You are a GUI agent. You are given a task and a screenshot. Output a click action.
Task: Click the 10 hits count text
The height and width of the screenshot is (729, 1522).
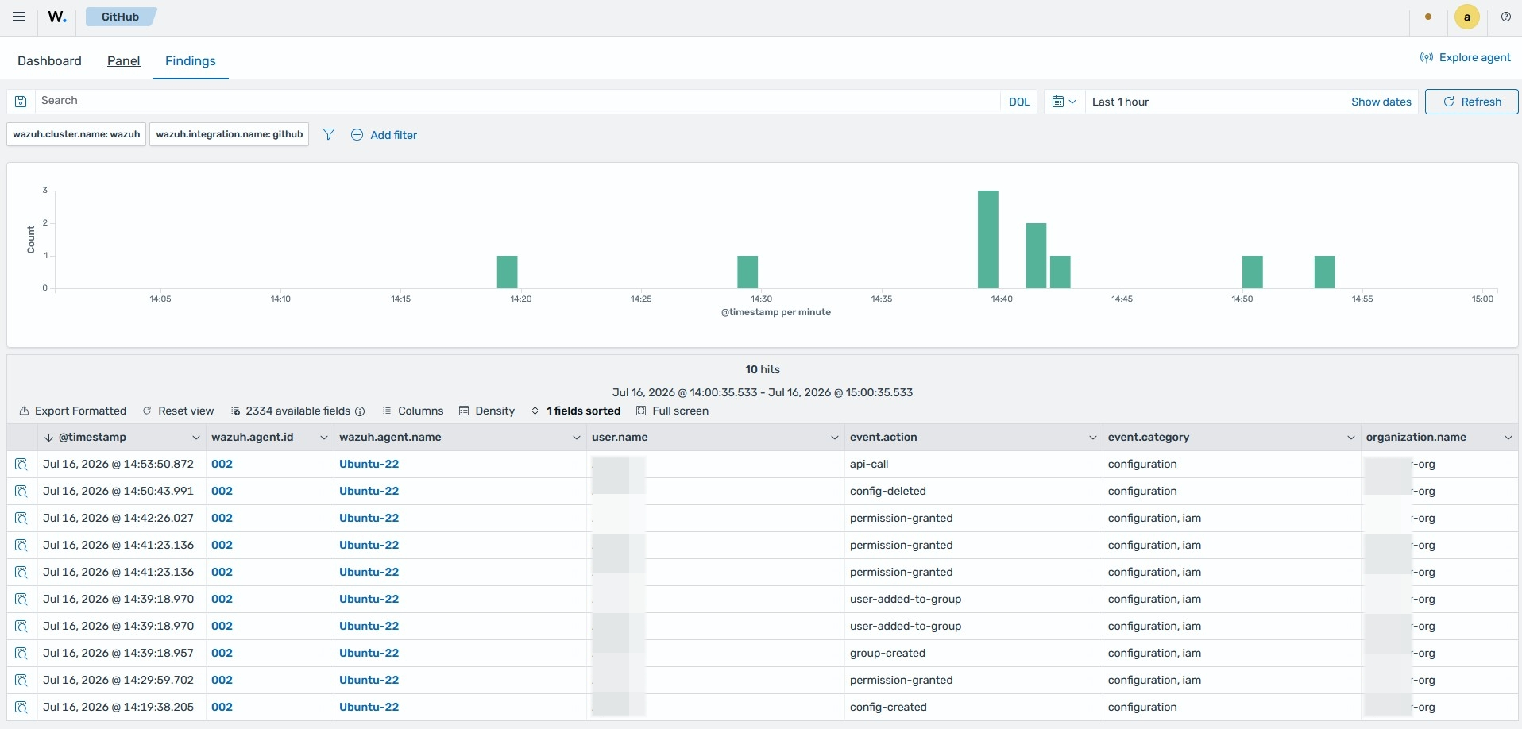click(x=763, y=369)
